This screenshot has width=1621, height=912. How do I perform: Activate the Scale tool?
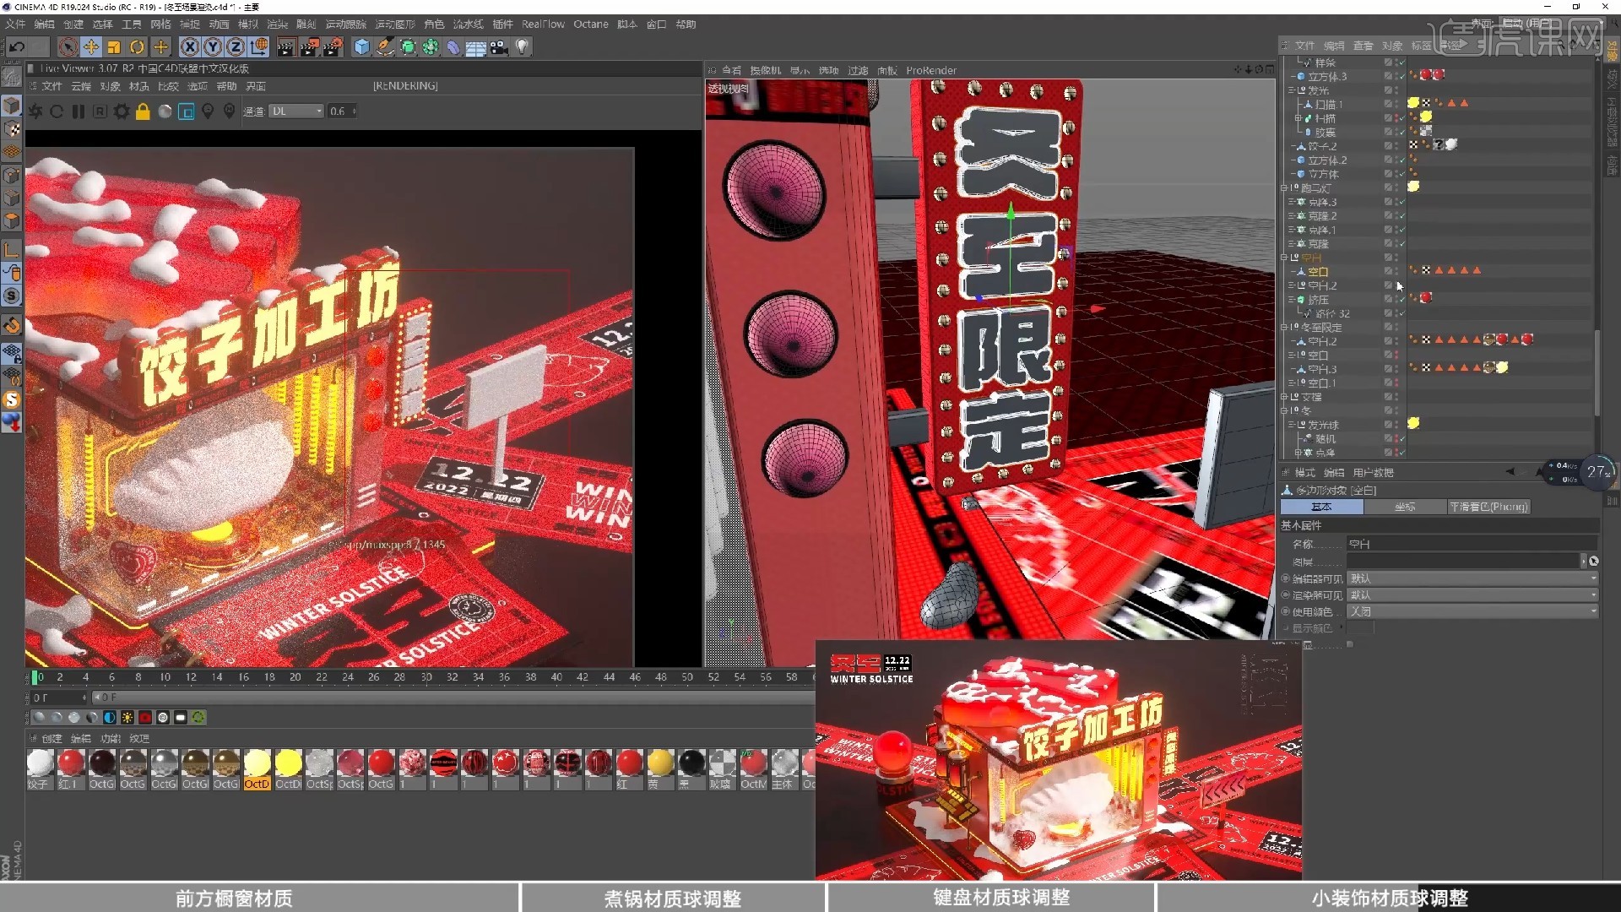click(x=114, y=47)
